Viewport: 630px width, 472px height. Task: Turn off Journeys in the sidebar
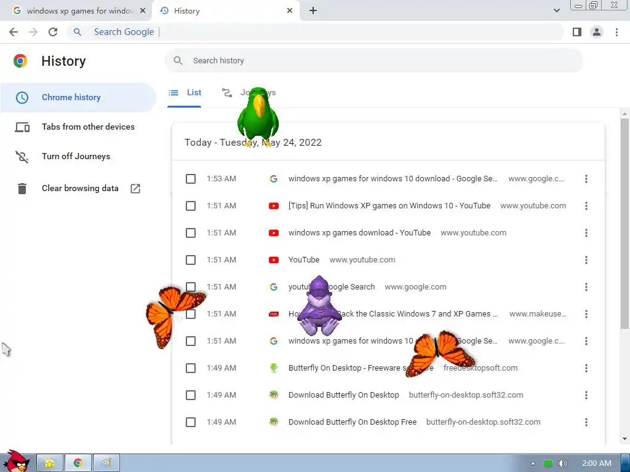tap(78, 157)
